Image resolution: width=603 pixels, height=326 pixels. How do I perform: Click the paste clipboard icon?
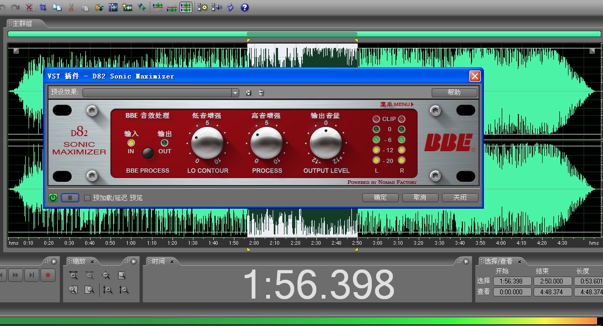pyautogui.click(x=85, y=8)
